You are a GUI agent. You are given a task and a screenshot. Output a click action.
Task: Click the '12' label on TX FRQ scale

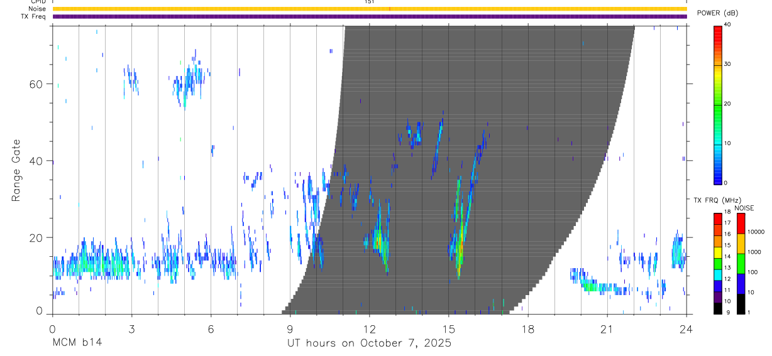click(x=727, y=279)
